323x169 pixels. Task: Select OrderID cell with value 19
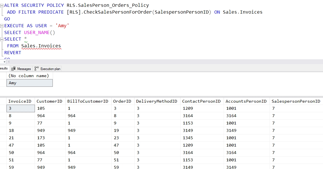[123, 130]
